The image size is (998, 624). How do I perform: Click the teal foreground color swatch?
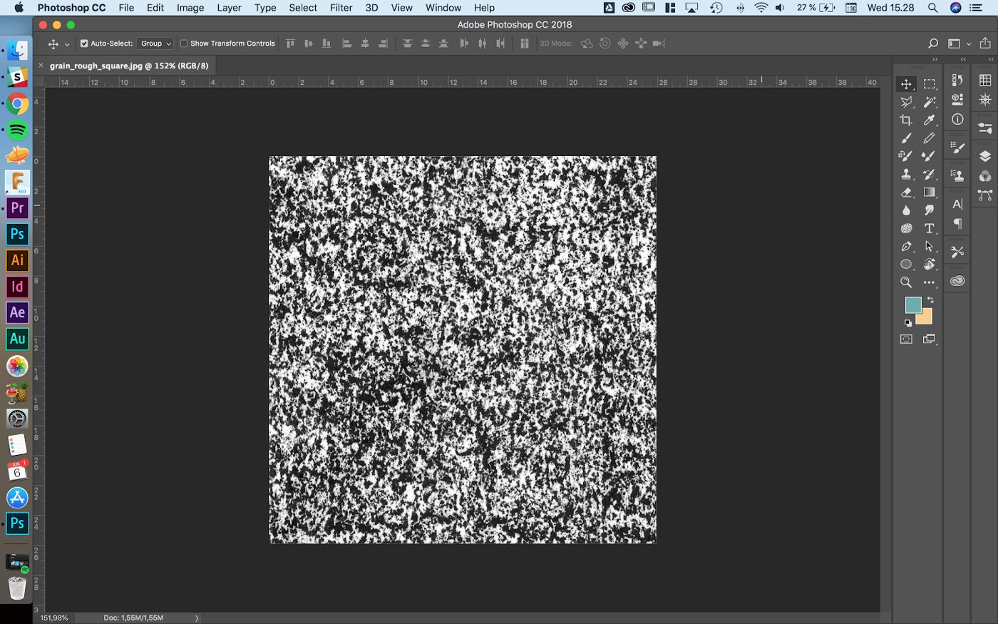(912, 305)
